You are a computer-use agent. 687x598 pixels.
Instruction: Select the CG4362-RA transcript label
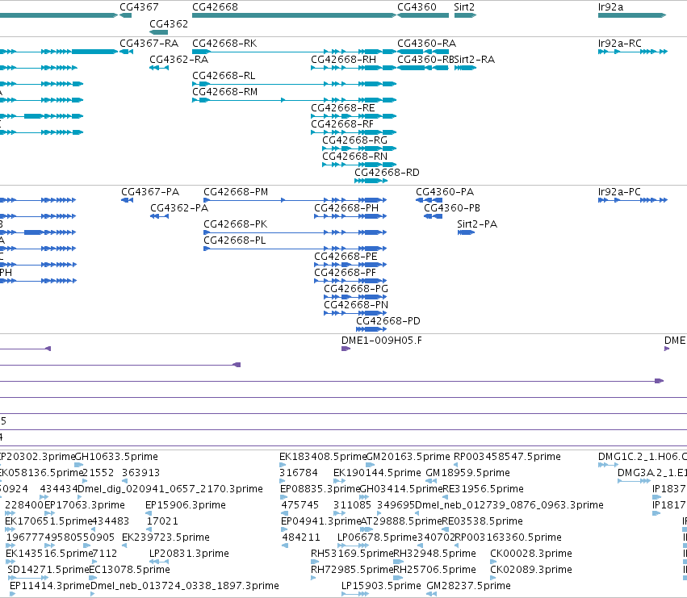coord(178,60)
